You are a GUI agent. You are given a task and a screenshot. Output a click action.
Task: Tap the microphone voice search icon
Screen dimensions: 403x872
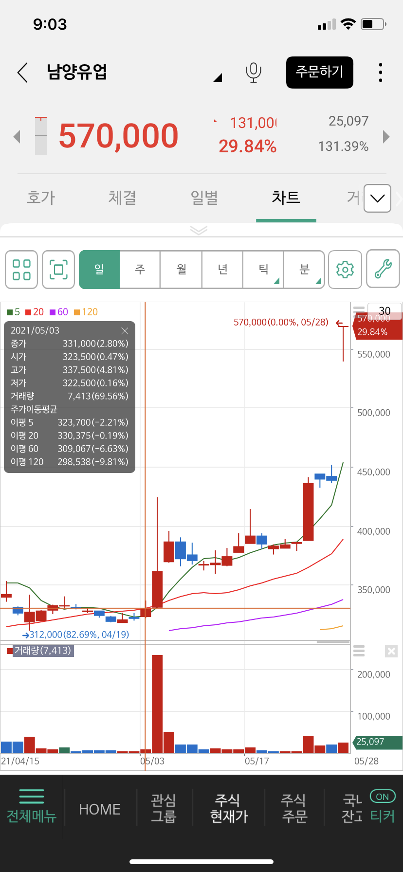click(253, 73)
